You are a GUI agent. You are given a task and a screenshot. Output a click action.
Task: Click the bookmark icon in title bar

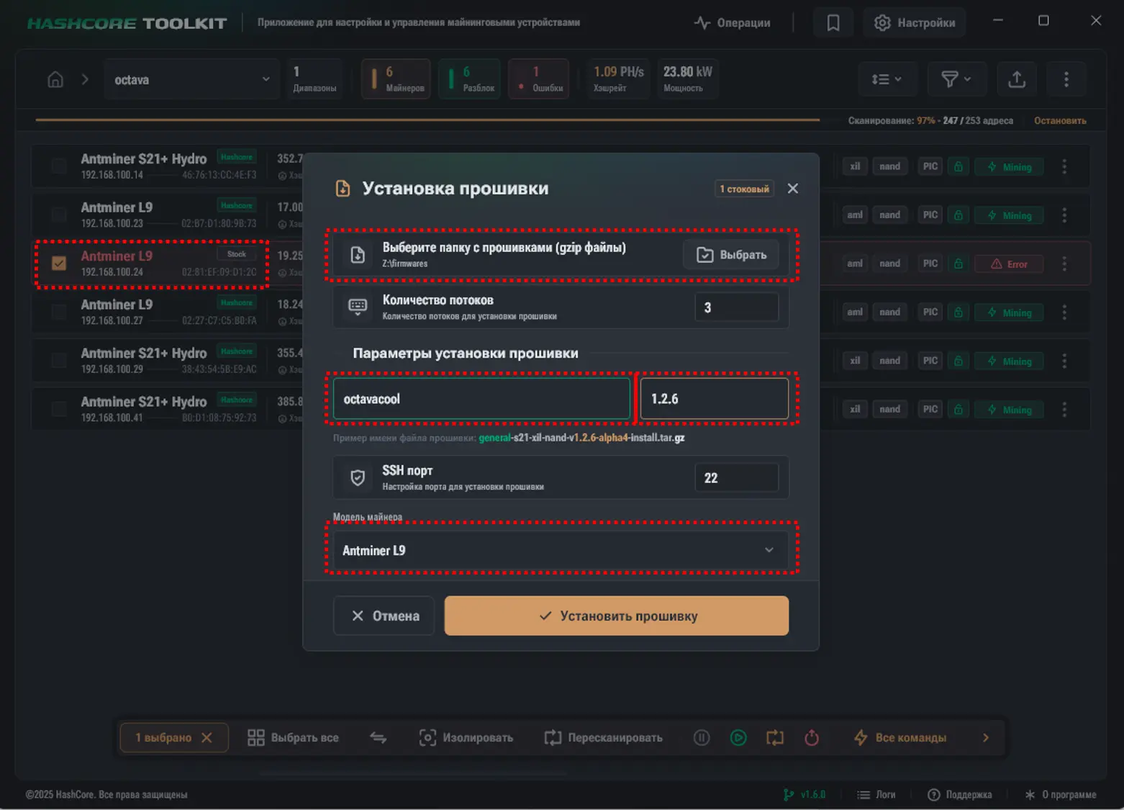coord(833,23)
